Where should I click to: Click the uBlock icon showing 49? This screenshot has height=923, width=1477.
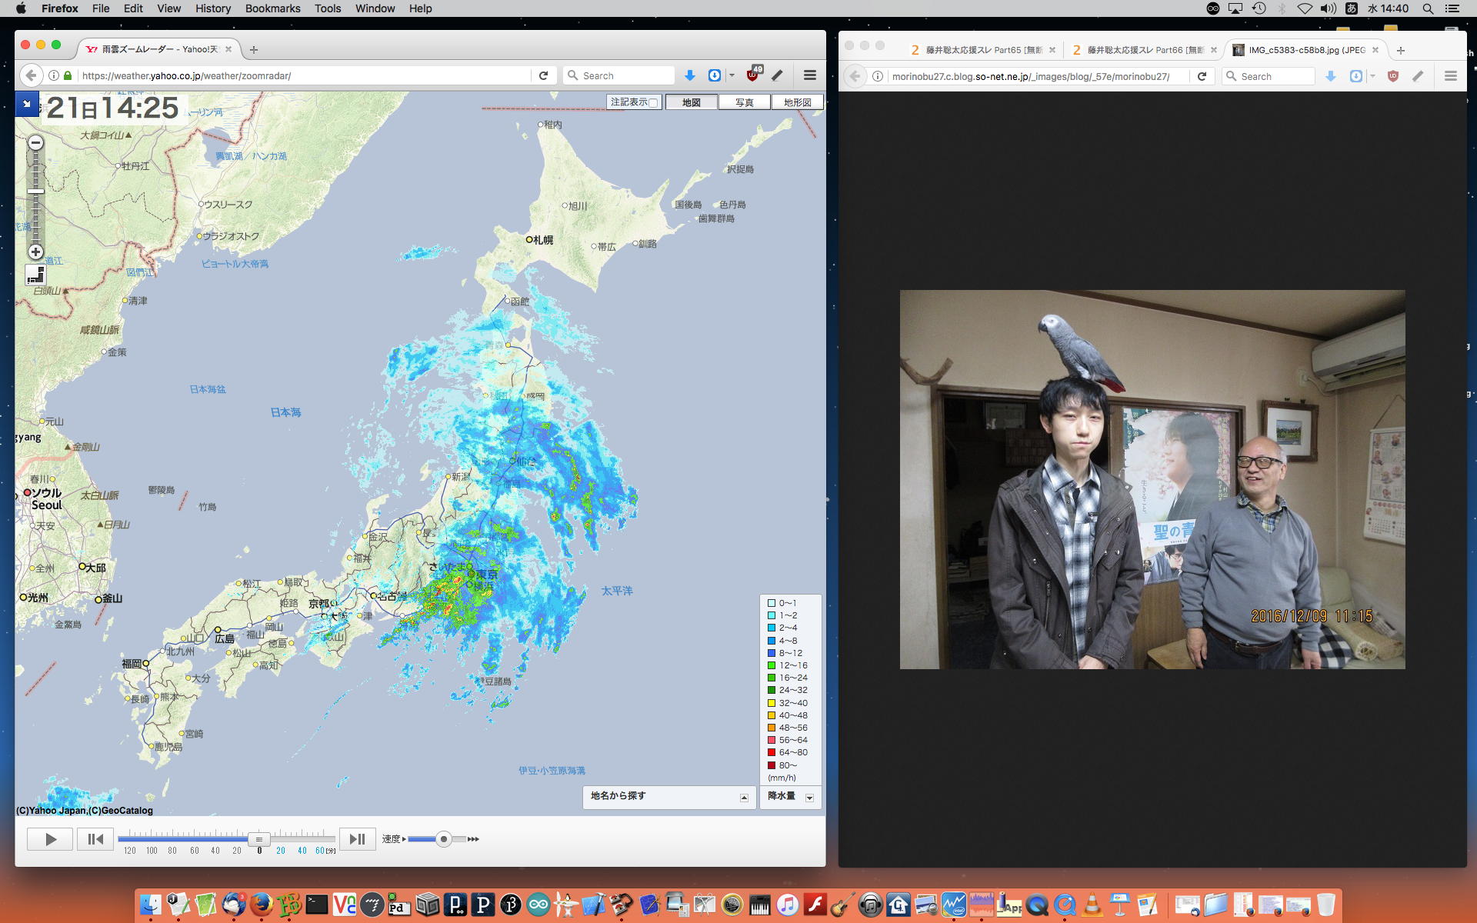pos(753,75)
